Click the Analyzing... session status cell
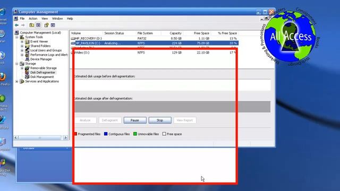This screenshot has height=191, width=340. (x=112, y=43)
